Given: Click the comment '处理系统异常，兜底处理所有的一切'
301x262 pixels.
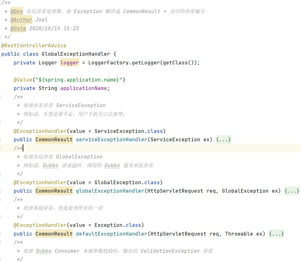Looking at the screenshot, I should pyautogui.click(x=63, y=208).
